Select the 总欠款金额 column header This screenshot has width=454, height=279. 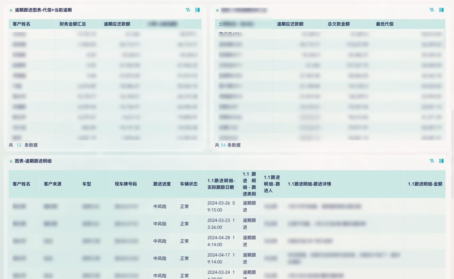tap(339, 24)
